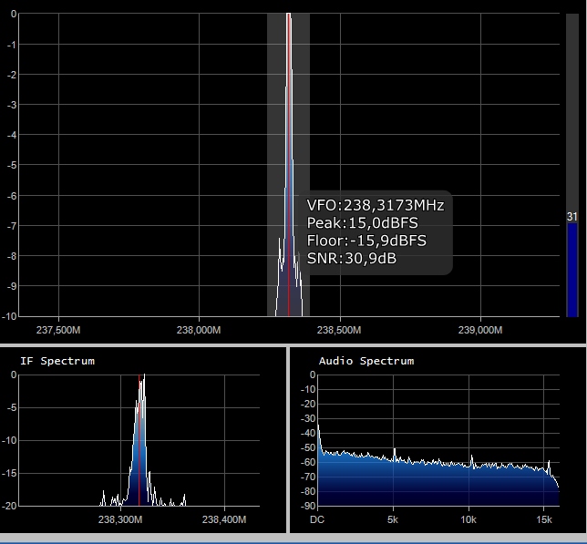Click the 238,300M label in IF Spectrum
Viewport: 587px width, 544px height.
pos(120,519)
